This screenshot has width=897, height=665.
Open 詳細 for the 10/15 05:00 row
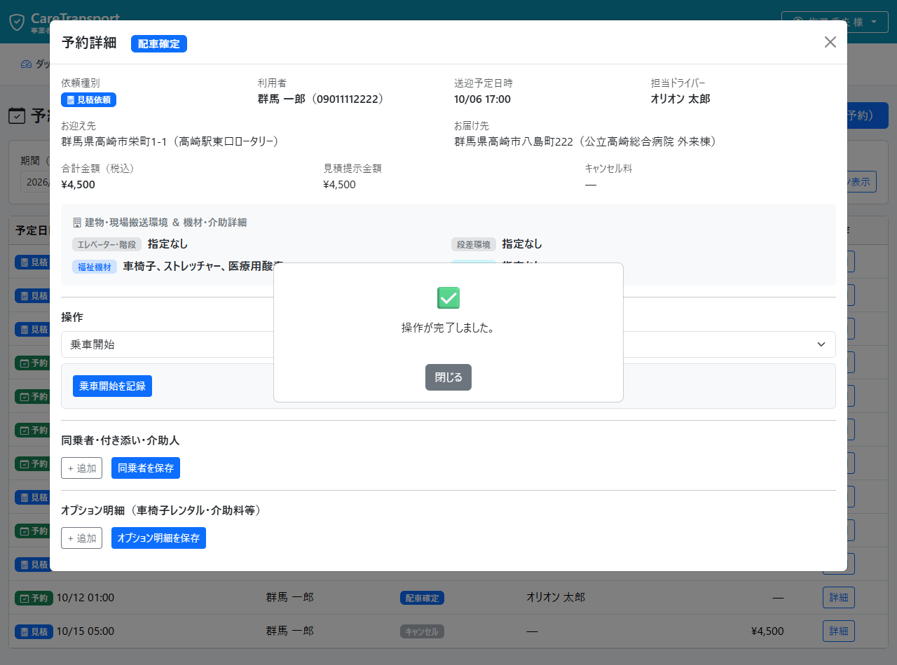[x=839, y=631]
